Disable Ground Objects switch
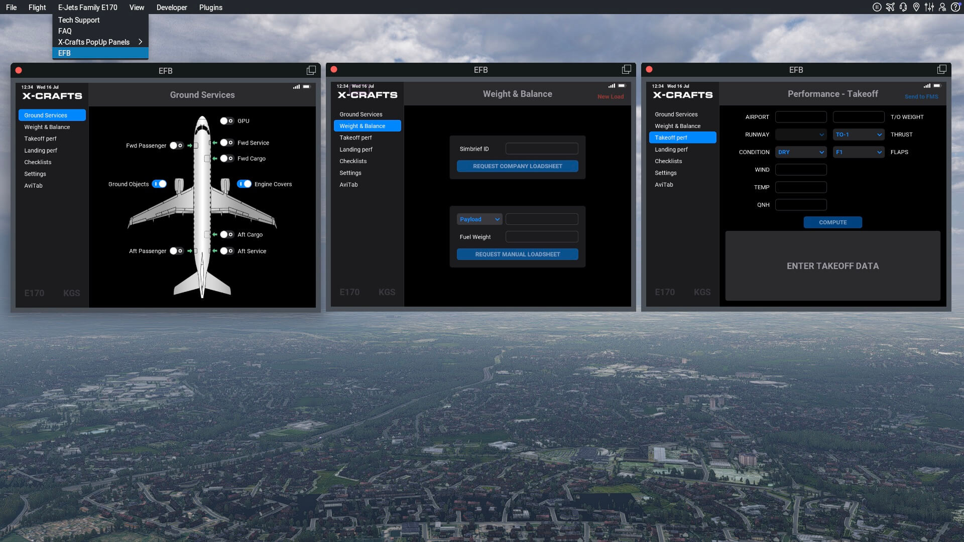This screenshot has height=542, width=964. tap(159, 184)
